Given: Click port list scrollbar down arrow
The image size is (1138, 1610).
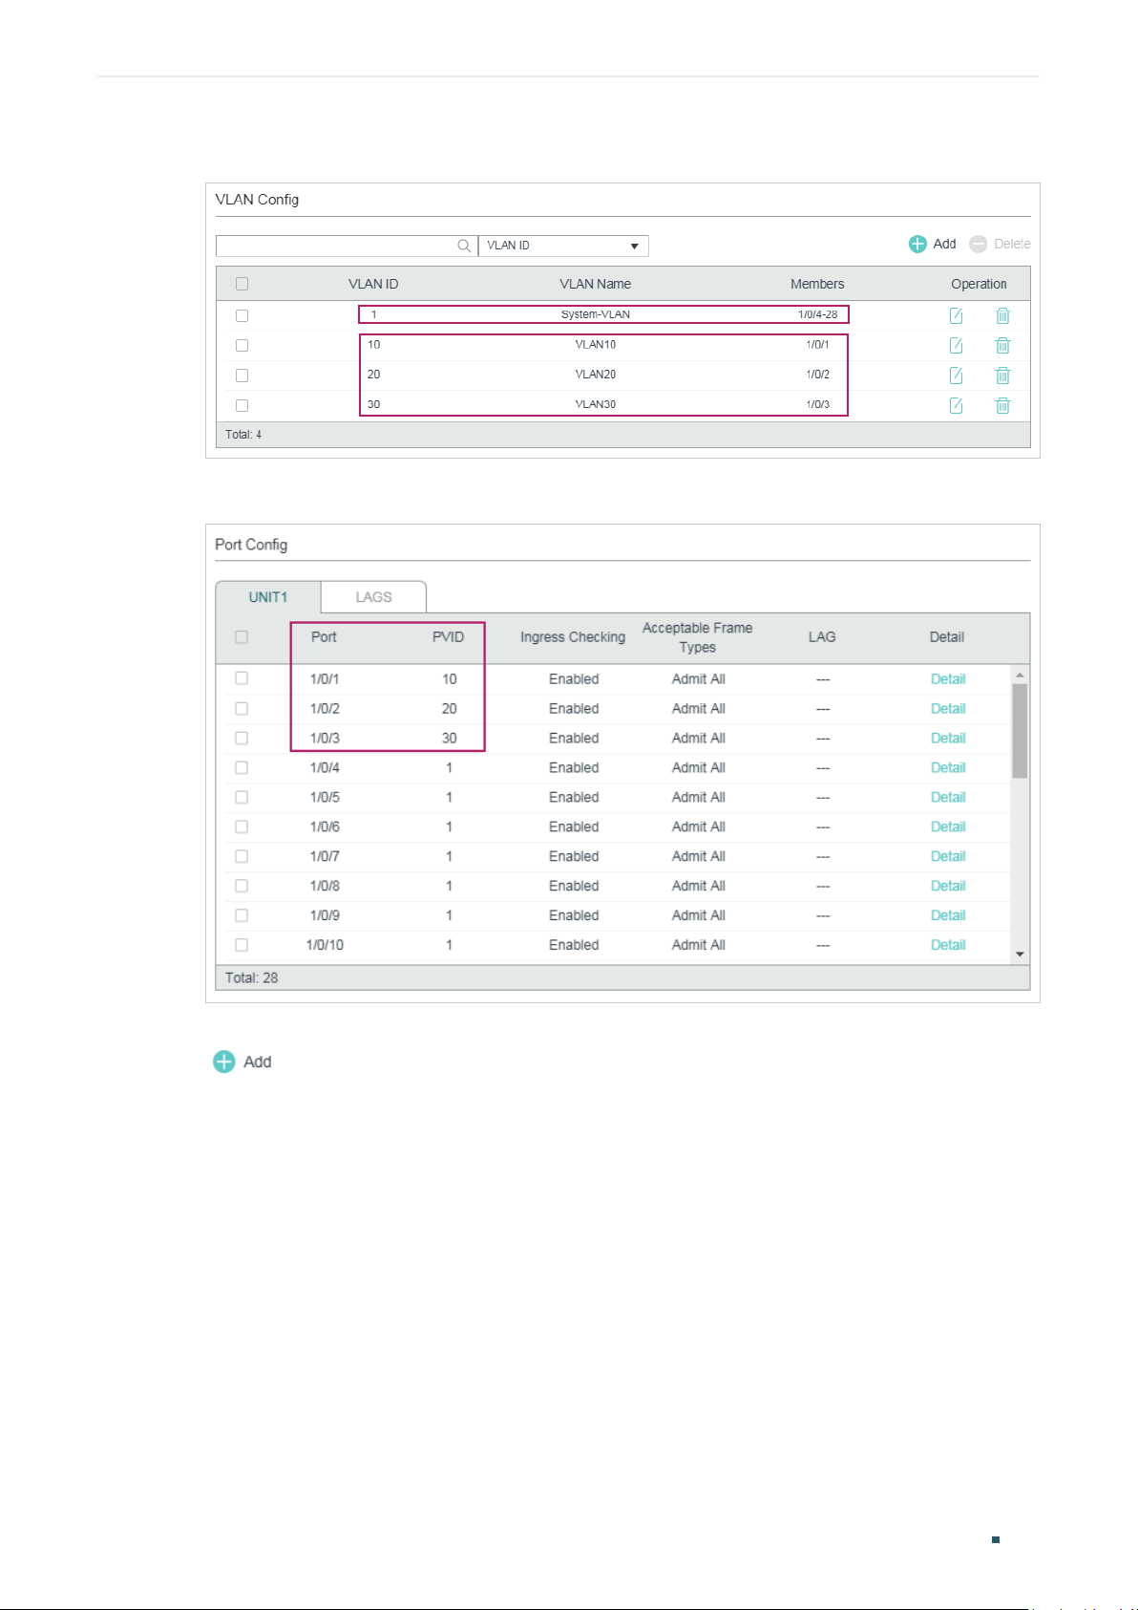Looking at the screenshot, I should click(x=1020, y=954).
